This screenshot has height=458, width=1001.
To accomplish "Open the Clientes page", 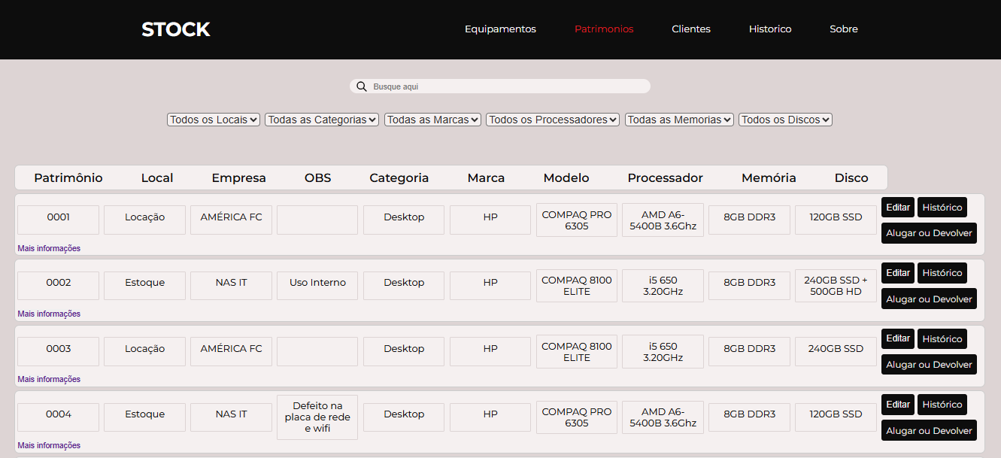I will coord(690,29).
